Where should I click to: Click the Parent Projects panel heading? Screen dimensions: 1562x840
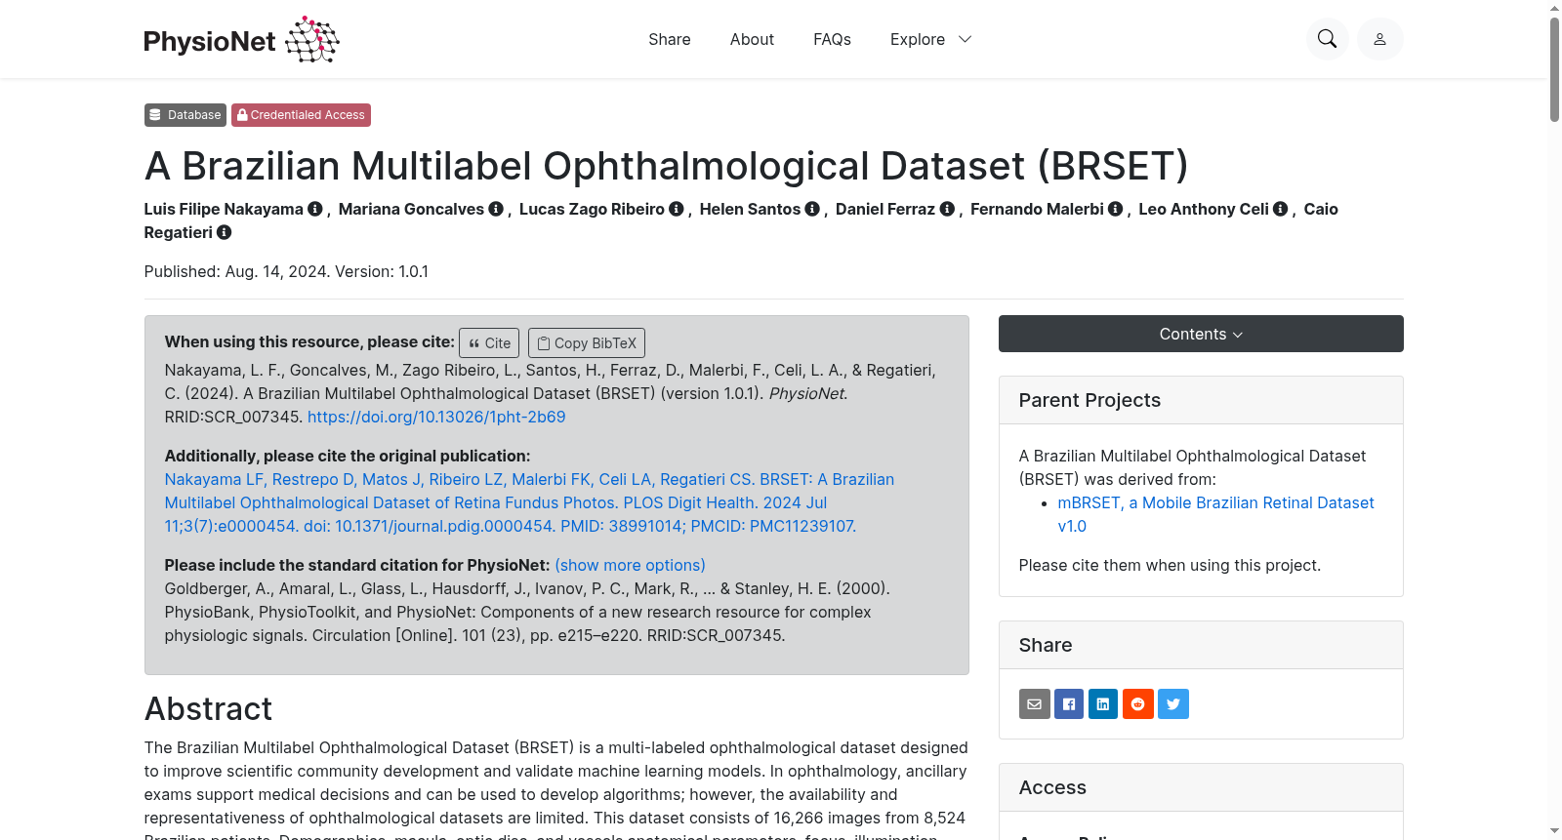click(1089, 400)
